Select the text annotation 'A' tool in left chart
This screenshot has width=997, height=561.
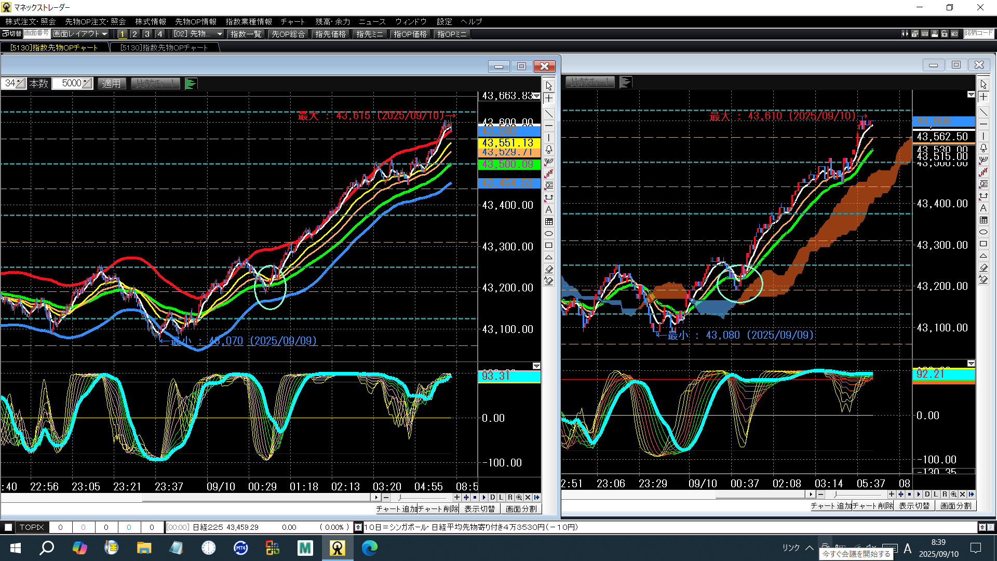(x=548, y=209)
